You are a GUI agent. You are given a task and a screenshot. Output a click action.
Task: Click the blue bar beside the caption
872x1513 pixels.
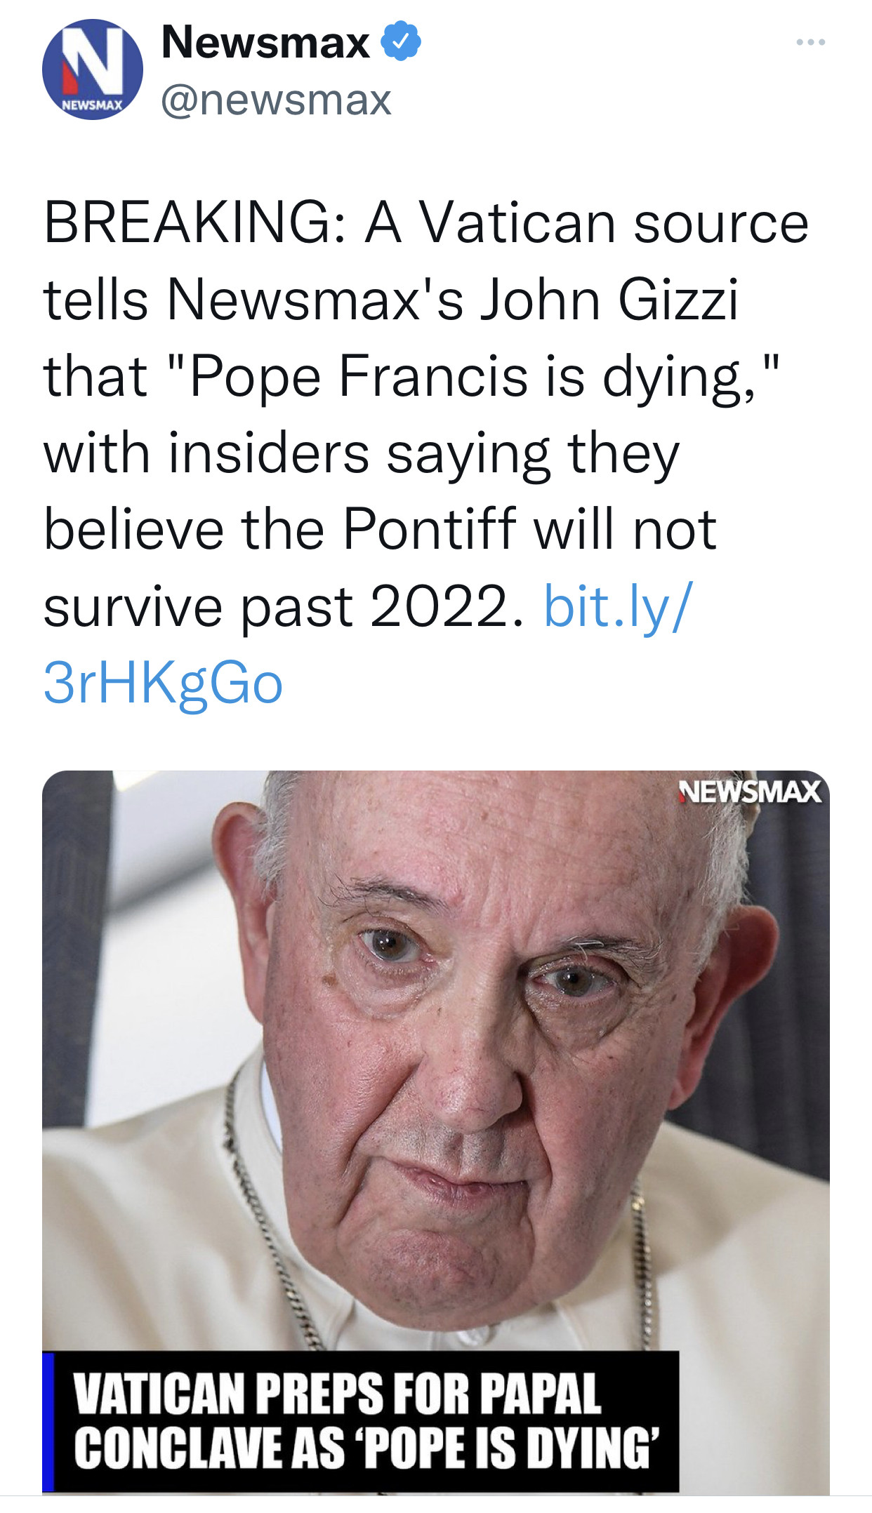pyautogui.click(x=48, y=1422)
